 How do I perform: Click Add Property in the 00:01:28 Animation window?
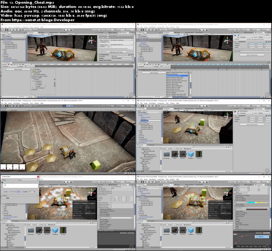(x=18, y=69)
